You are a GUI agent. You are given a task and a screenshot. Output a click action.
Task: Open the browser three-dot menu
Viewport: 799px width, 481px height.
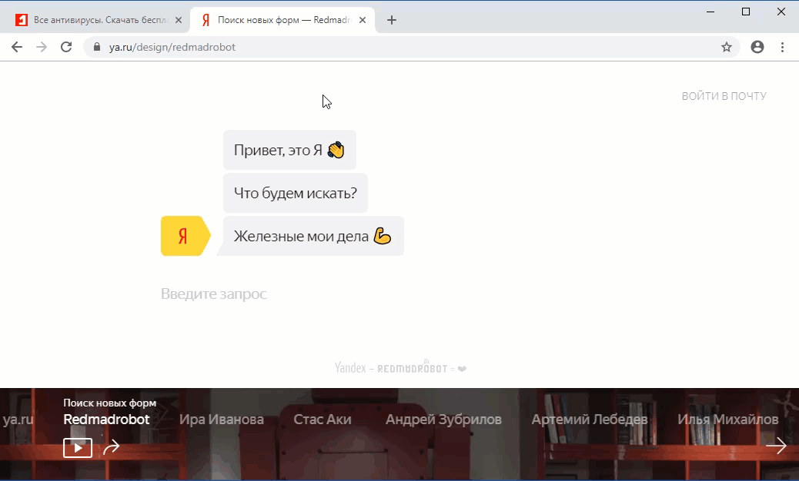coord(783,47)
